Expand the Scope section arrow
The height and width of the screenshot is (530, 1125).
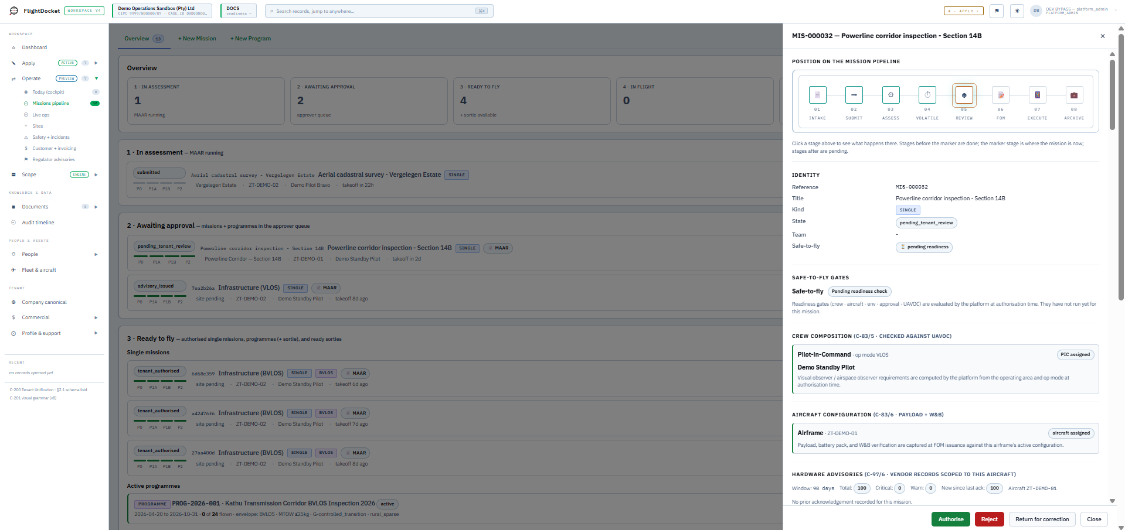96,175
